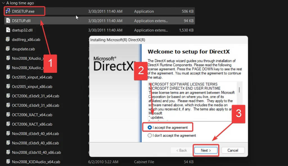
Task: Click the 1,530 KB size of dsetup32.dll
Action: pyautogui.click(x=186, y=30)
